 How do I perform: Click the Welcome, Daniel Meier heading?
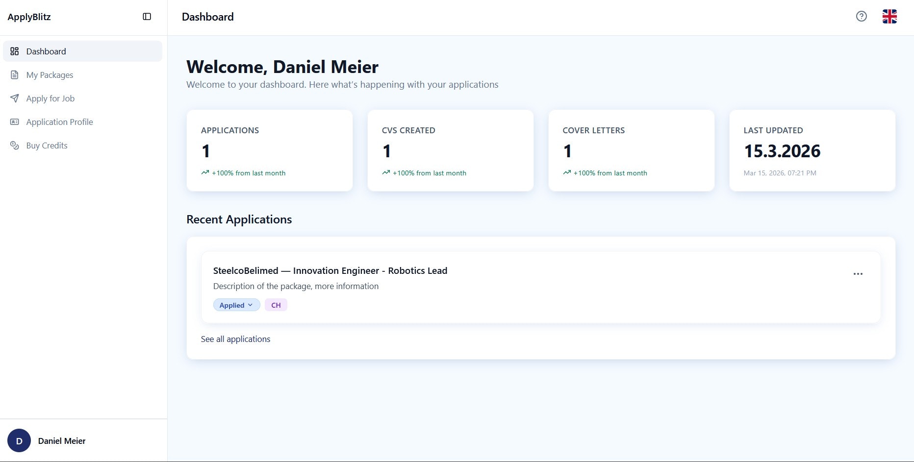point(282,67)
